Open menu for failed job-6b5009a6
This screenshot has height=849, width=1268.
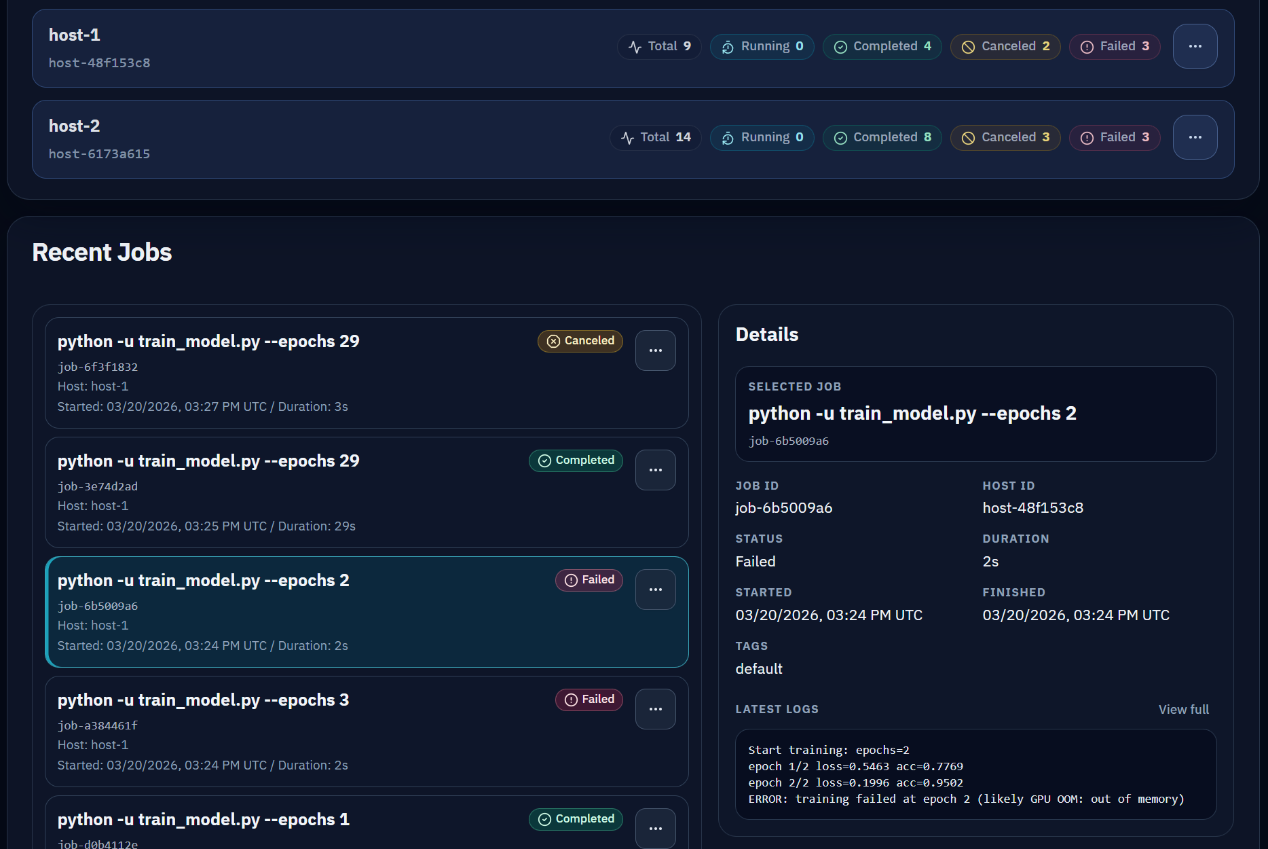click(655, 590)
